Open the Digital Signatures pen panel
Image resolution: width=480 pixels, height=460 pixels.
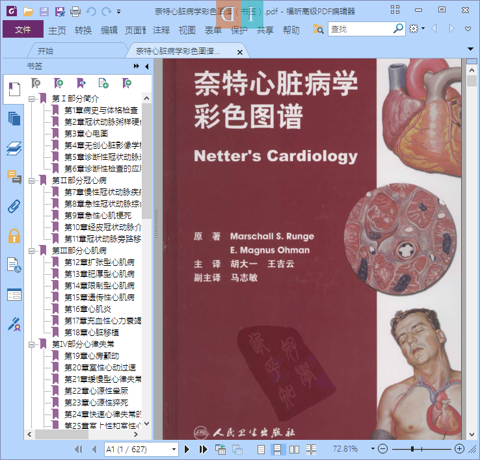14,324
